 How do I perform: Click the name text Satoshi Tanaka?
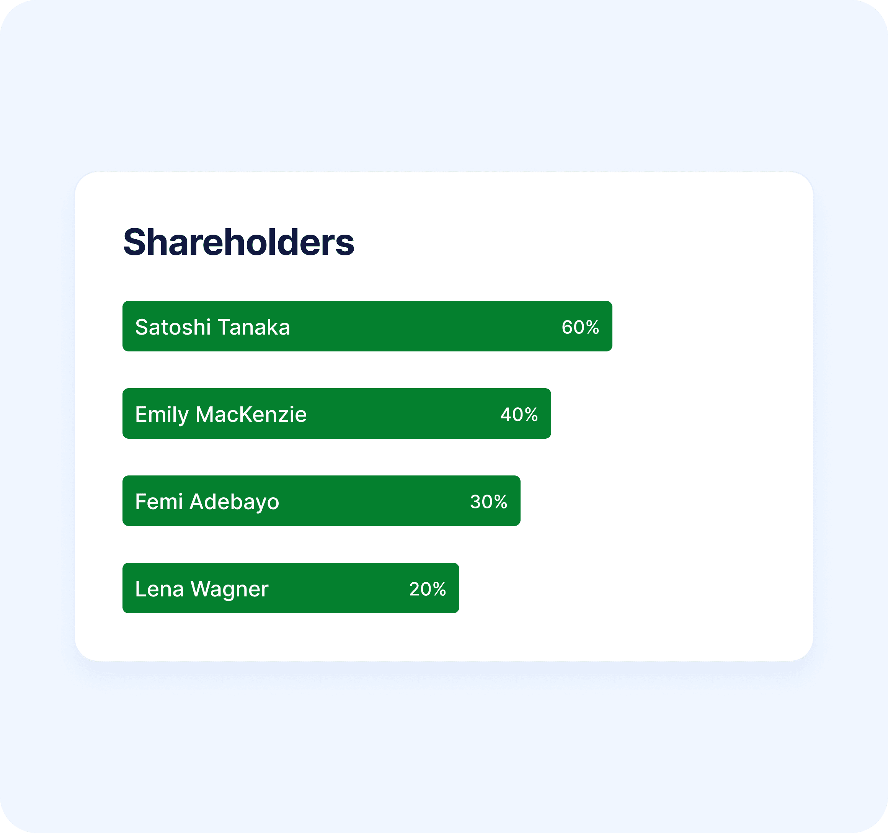tap(212, 327)
